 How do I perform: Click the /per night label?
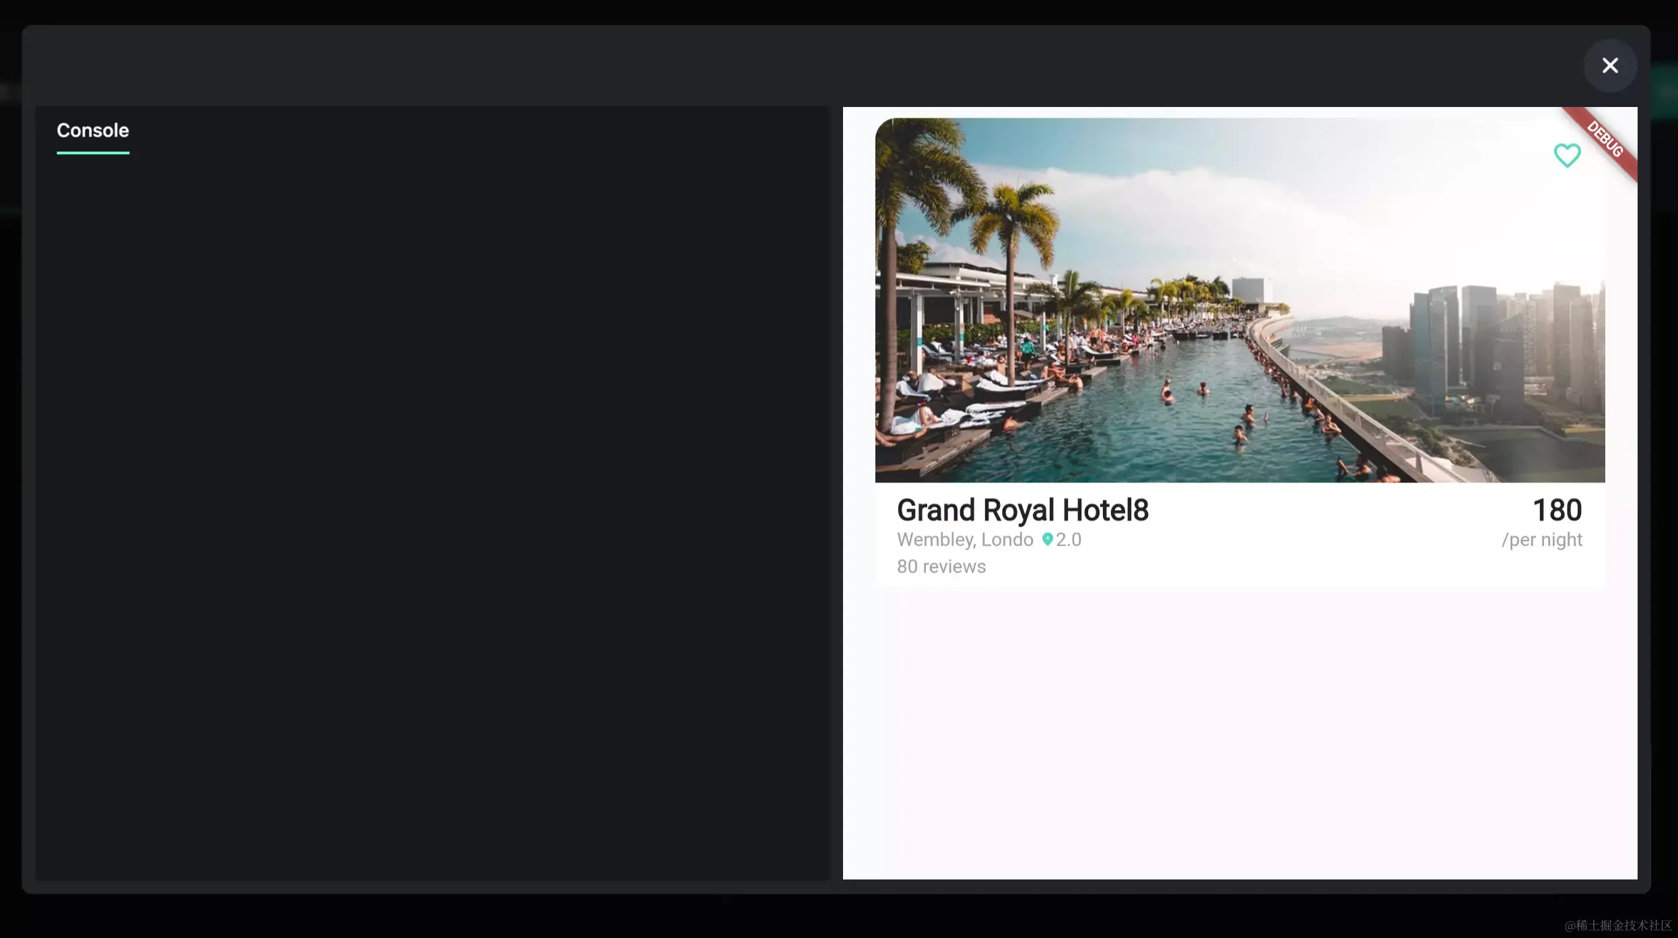1541,540
